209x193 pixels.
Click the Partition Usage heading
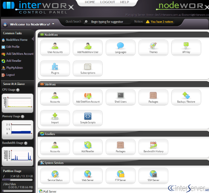[x=12, y=171]
